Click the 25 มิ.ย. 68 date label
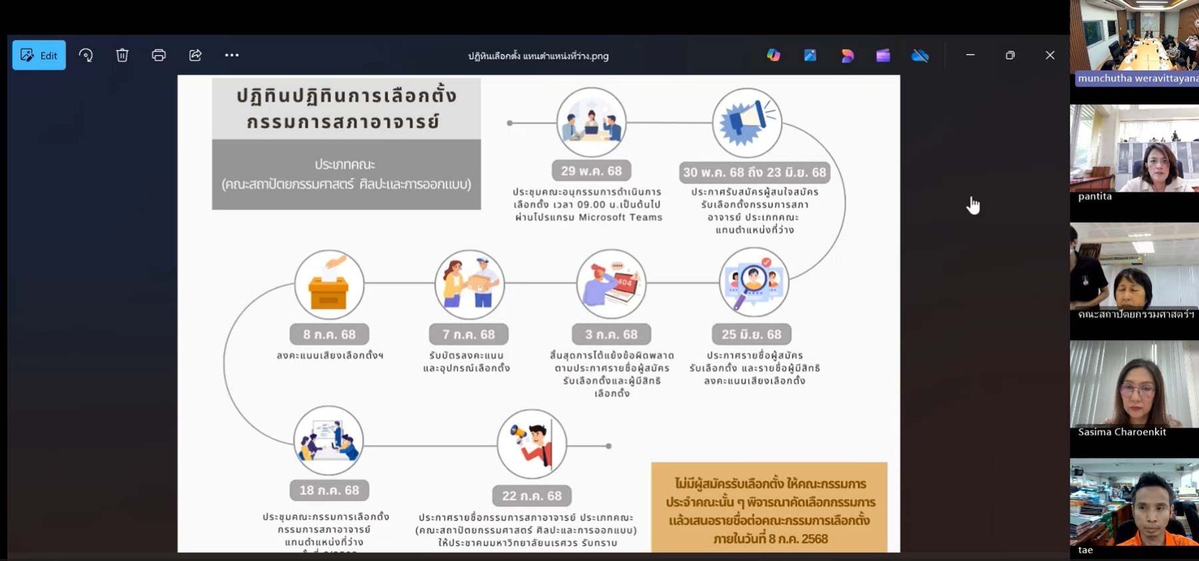This screenshot has width=1199, height=561. (751, 334)
